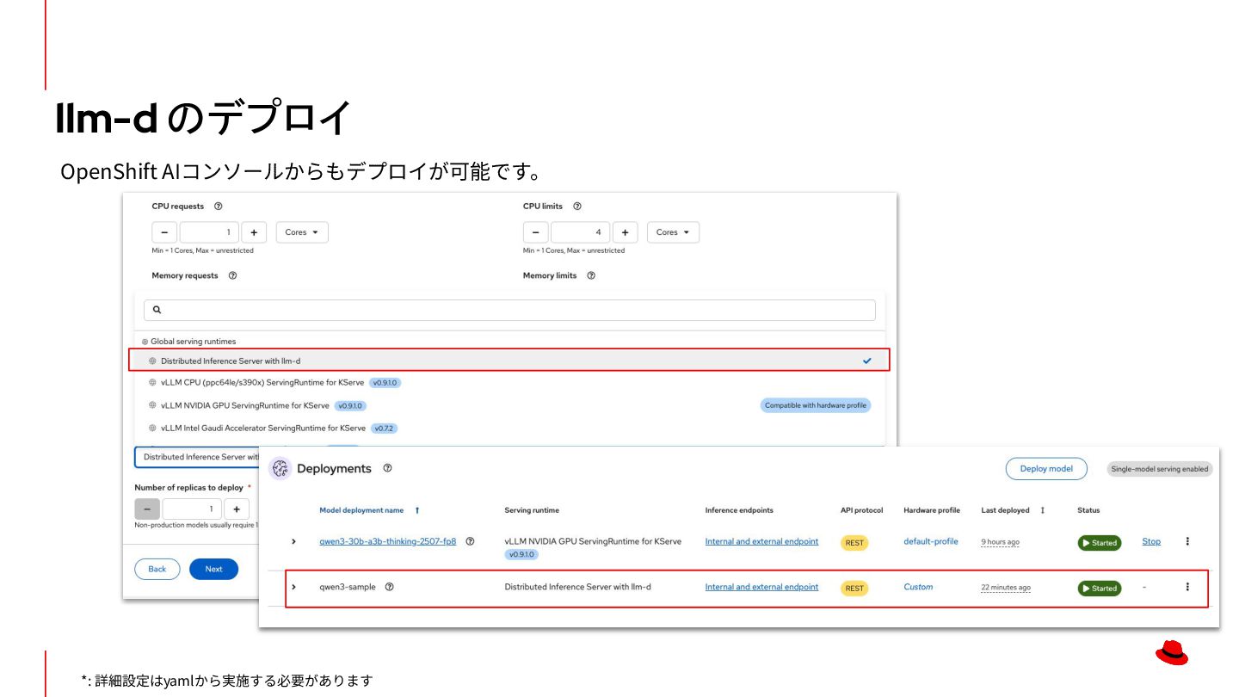Click REST badge in qwen3-sample row
The height and width of the screenshot is (697, 1239).
854,589
